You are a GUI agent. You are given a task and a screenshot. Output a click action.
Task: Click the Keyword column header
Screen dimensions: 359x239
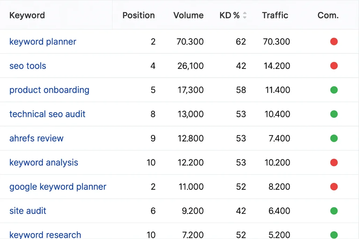[27, 15]
